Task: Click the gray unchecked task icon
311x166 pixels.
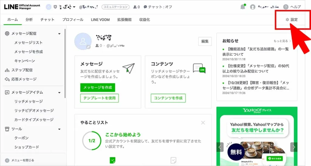Action: [173, 160]
